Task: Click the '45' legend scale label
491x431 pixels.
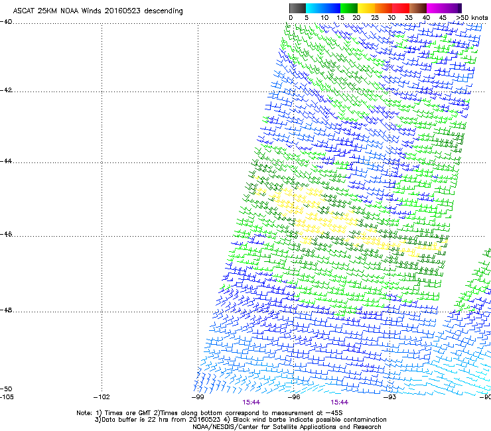Action: [x=443, y=18]
